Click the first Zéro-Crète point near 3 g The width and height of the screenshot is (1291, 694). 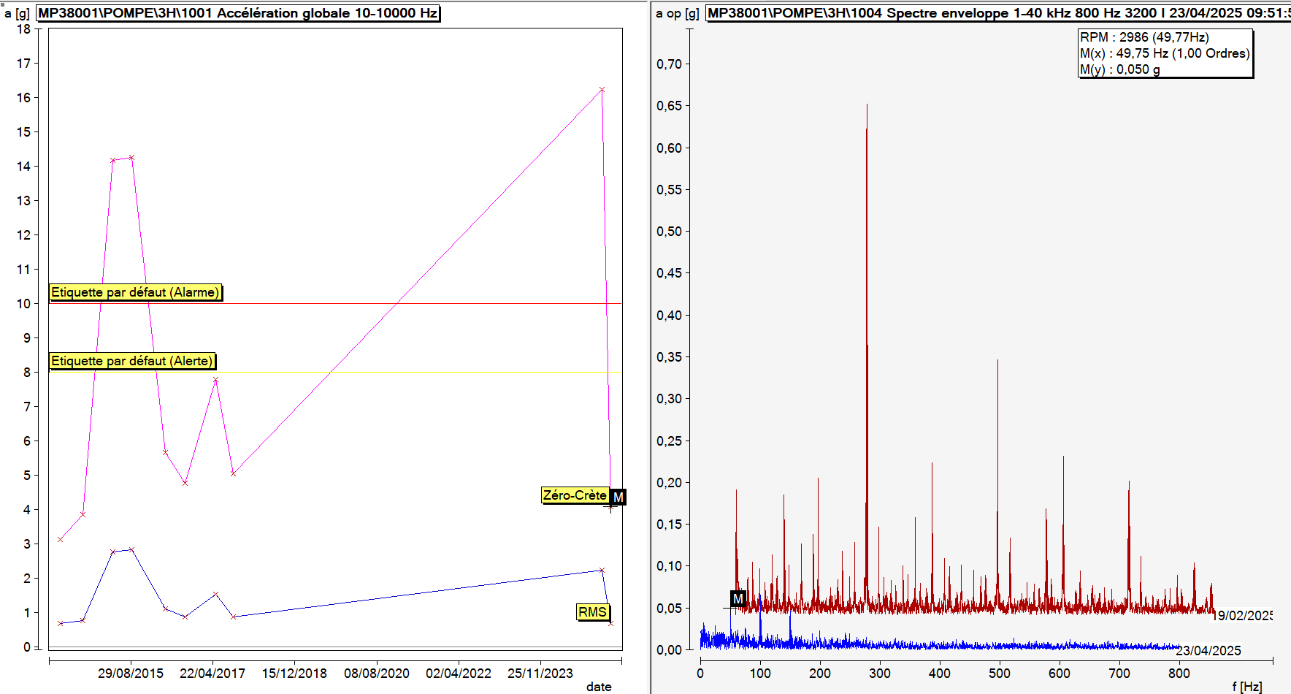click(x=60, y=539)
